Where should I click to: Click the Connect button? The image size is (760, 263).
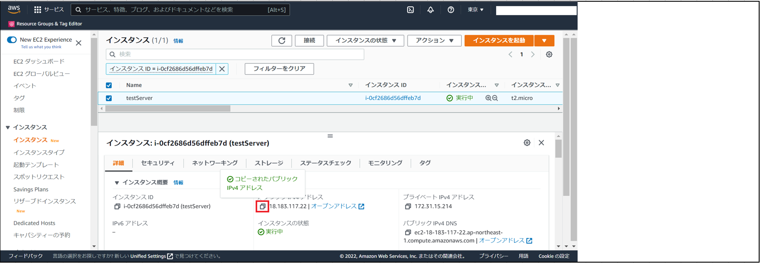point(309,41)
